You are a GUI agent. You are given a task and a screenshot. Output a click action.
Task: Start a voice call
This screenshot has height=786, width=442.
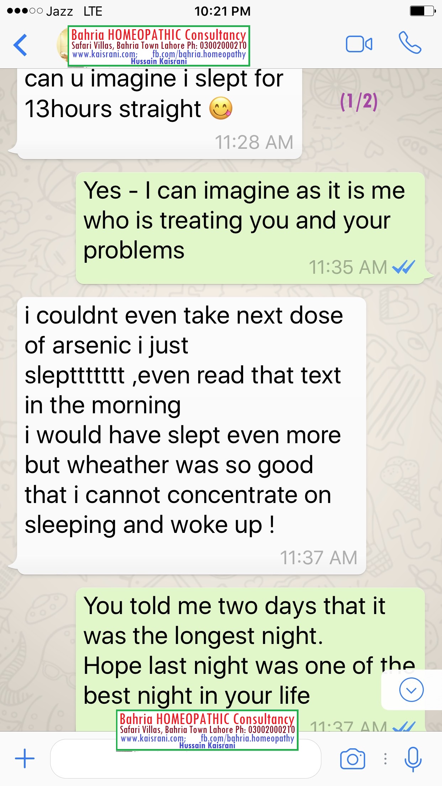click(x=410, y=43)
